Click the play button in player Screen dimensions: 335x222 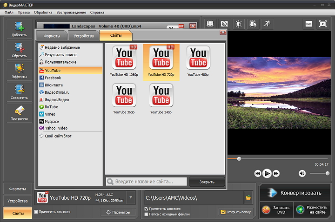click(x=267, y=173)
